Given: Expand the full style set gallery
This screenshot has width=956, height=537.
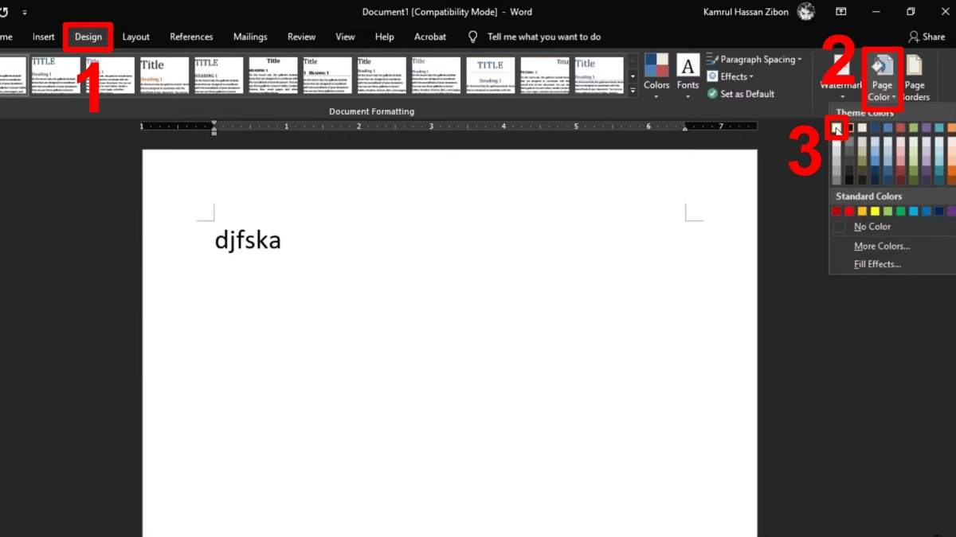Looking at the screenshot, I should tap(633, 91).
